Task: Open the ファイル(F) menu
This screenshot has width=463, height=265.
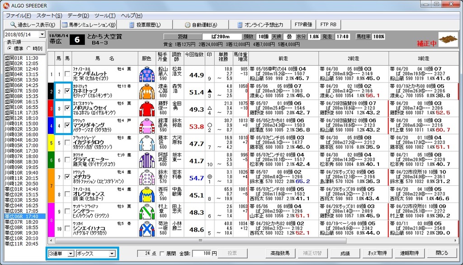Action: (x=18, y=16)
